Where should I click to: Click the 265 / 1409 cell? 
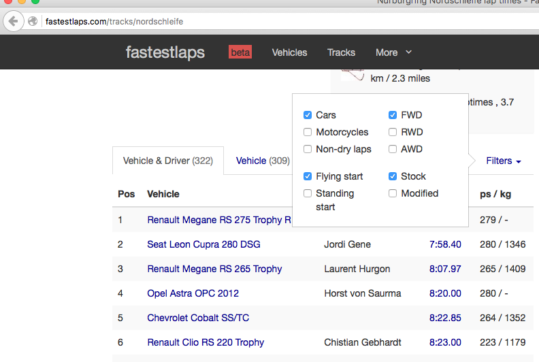502,269
